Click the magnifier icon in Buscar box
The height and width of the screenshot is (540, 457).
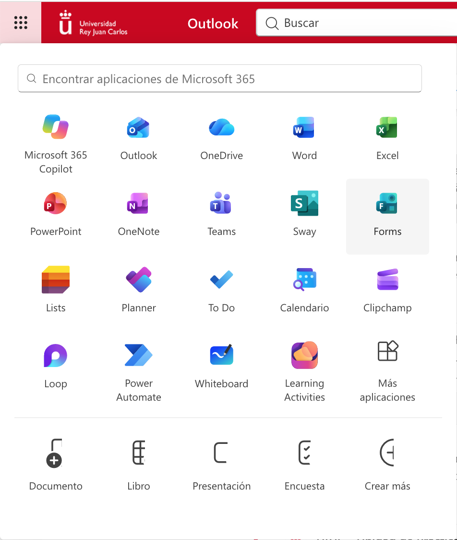click(272, 23)
